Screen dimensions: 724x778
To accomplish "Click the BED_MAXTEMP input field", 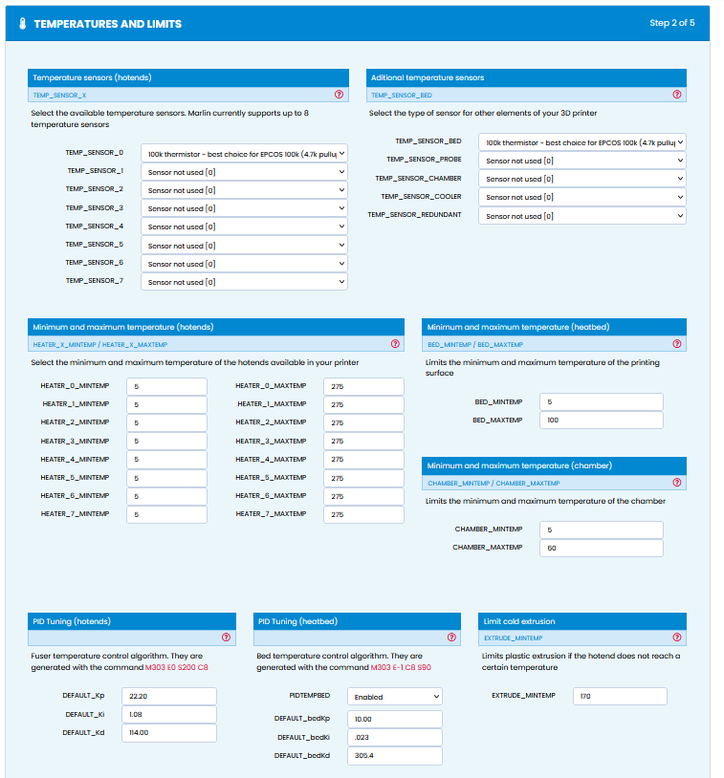I will 602,420.
